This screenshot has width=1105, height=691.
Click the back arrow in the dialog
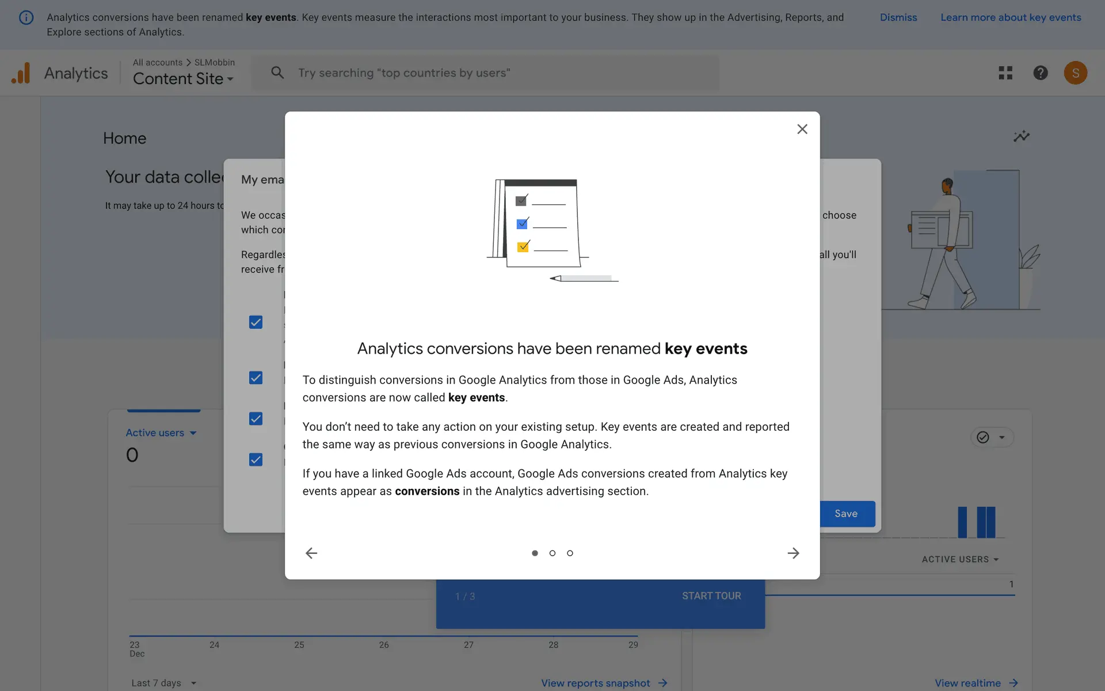[x=311, y=553]
